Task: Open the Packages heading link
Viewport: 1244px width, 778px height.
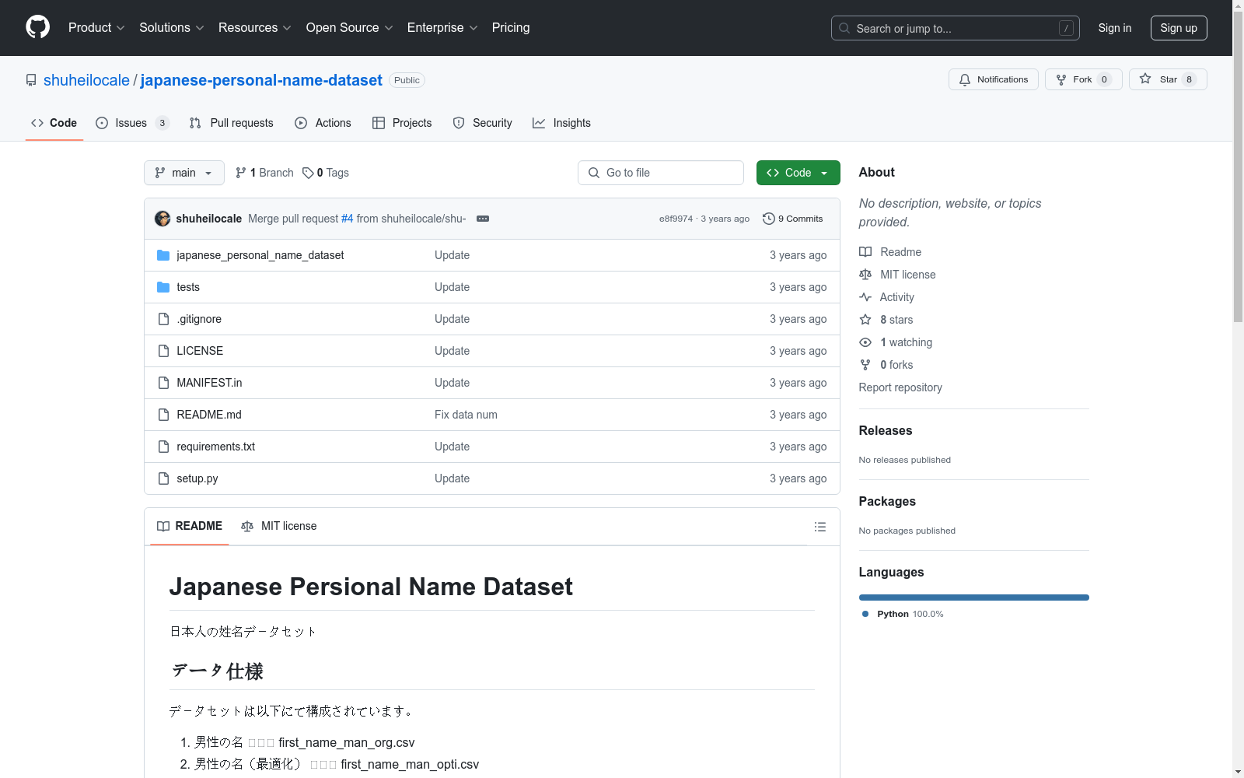Action: [887, 501]
